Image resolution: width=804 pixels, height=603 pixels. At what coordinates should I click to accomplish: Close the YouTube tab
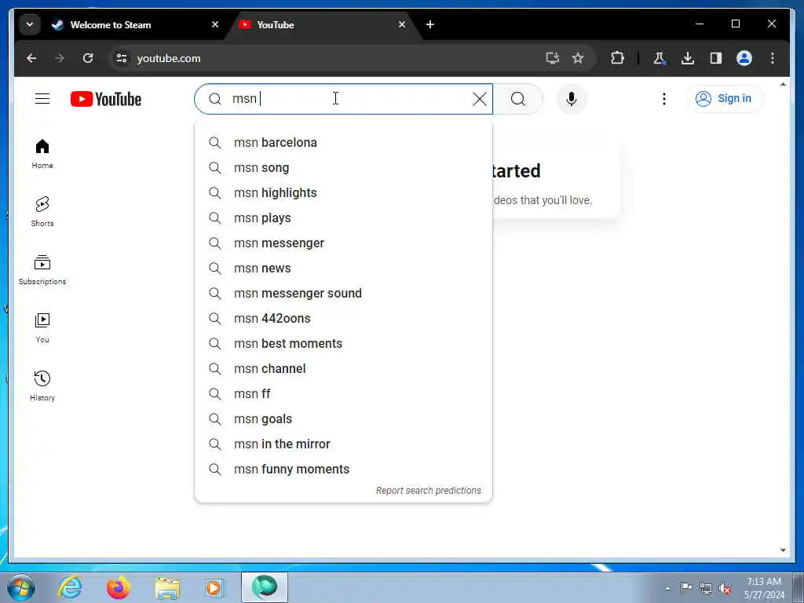pyautogui.click(x=402, y=24)
